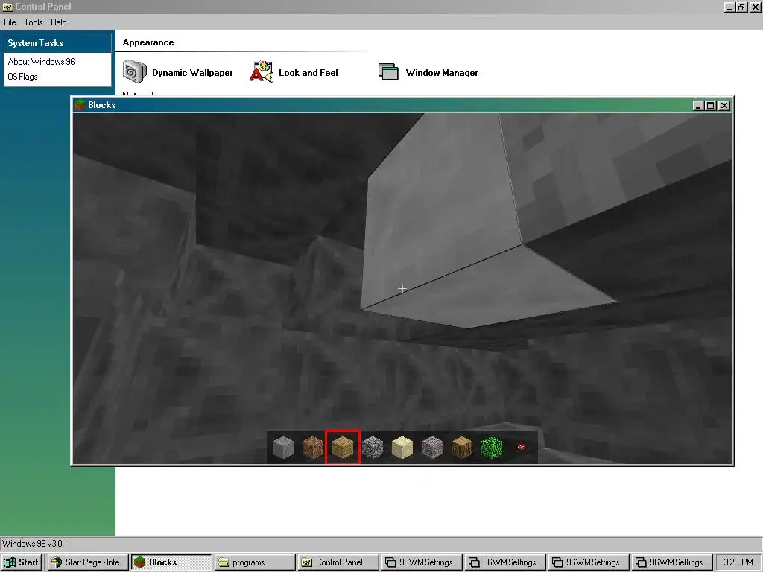763x572 pixels.
Task: Click the Start button on the taskbar
Action: pyautogui.click(x=22, y=562)
